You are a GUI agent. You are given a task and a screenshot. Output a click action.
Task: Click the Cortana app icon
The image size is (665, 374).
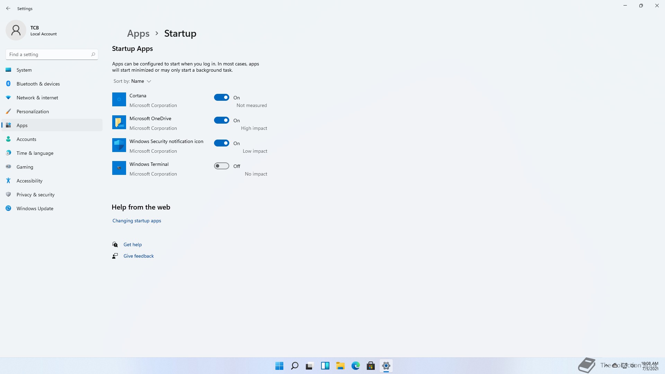pos(119,99)
